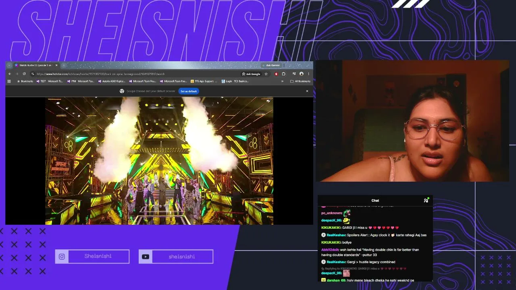Open the Asteria A360 Replace bookmark
This screenshot has width=516, height=290.
(112, 81)
